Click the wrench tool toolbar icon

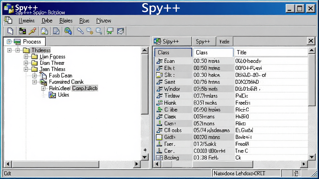pos(80,31)
